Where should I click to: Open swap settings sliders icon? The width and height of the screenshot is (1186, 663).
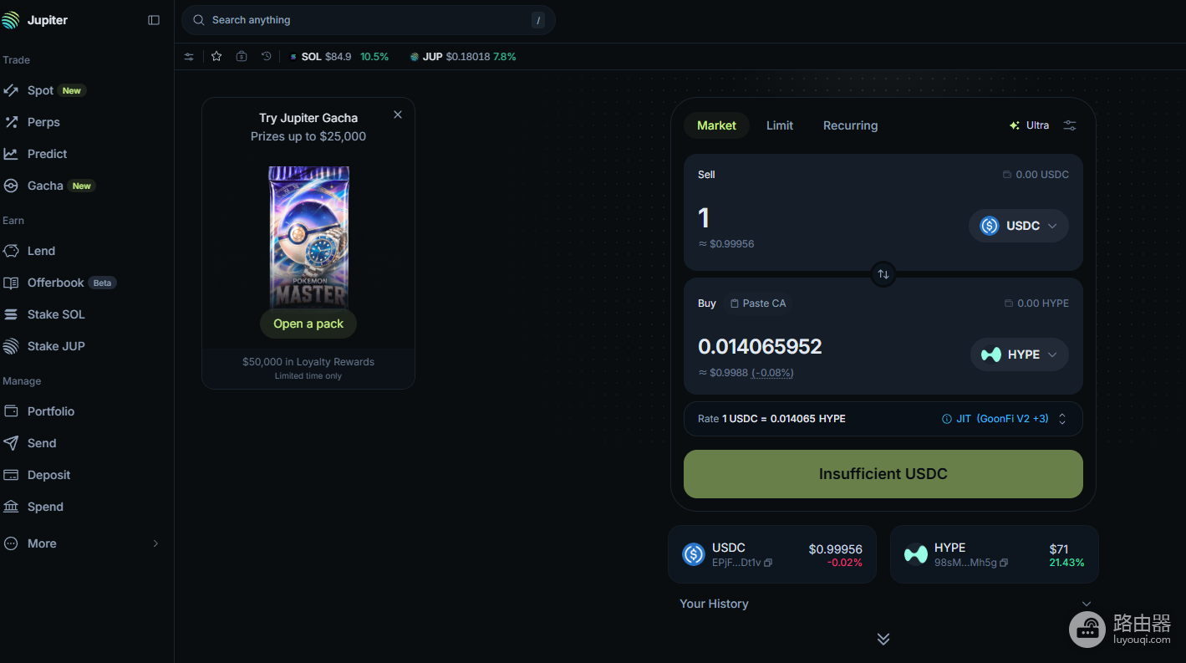pos(1070,125)
